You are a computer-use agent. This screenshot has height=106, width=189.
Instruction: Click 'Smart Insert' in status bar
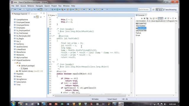[112, 99]
